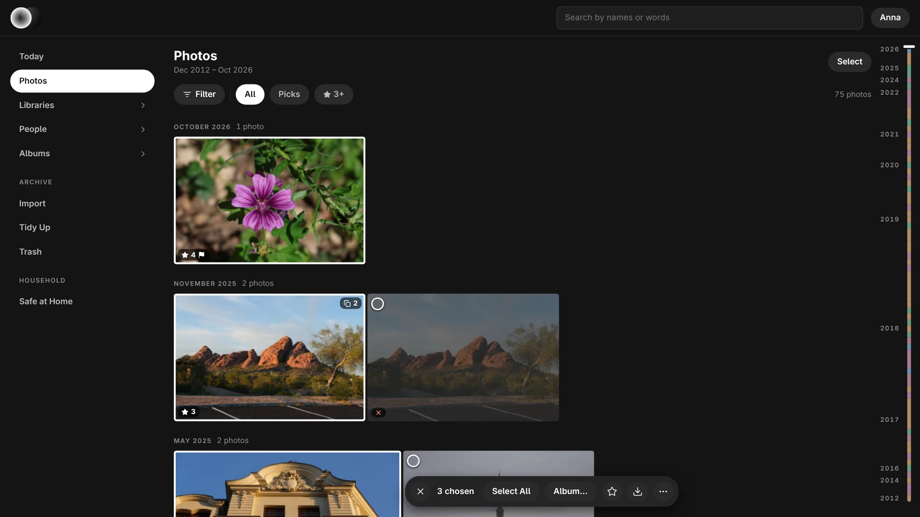Open the more options ellipsis menu

663,491
